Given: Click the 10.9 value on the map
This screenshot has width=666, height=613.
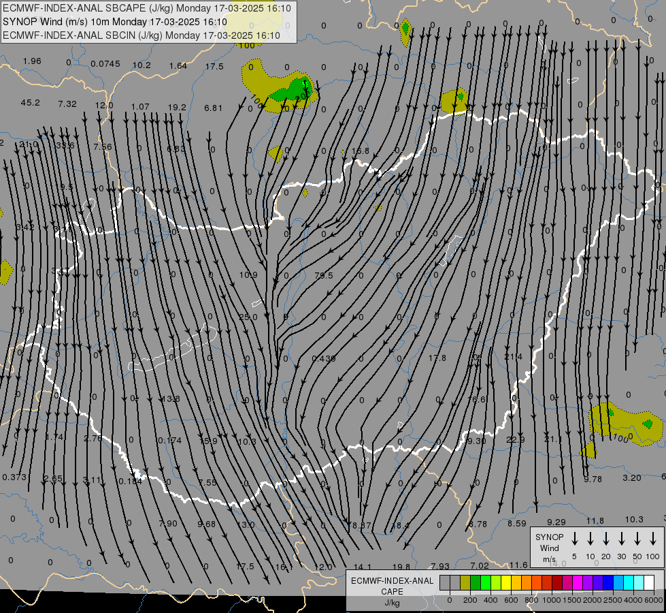Looking at the screenshot, I should click(248, 274).
